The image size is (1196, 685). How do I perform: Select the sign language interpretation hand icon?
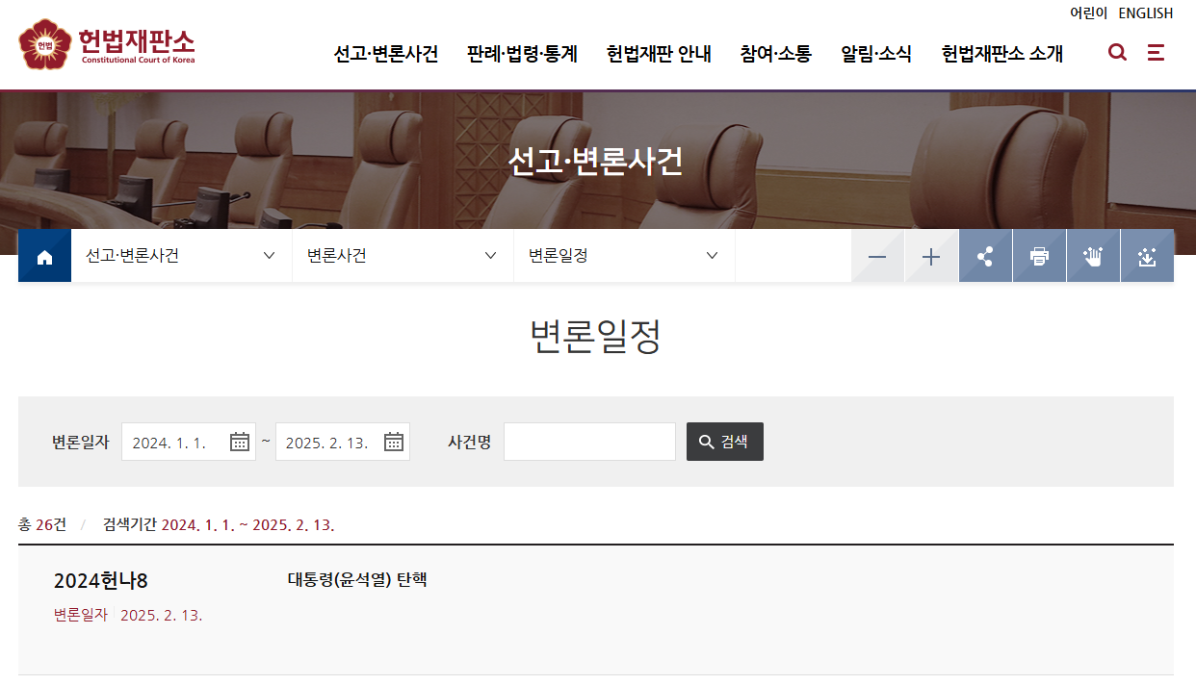pos(1093,255)
